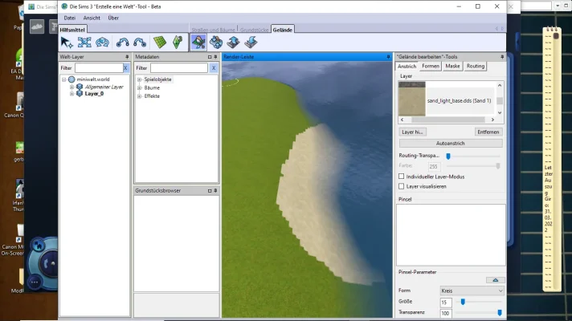Click the Autoanstrich button
This screenshot has width=572, height=321.
click(x=451, y=143)
